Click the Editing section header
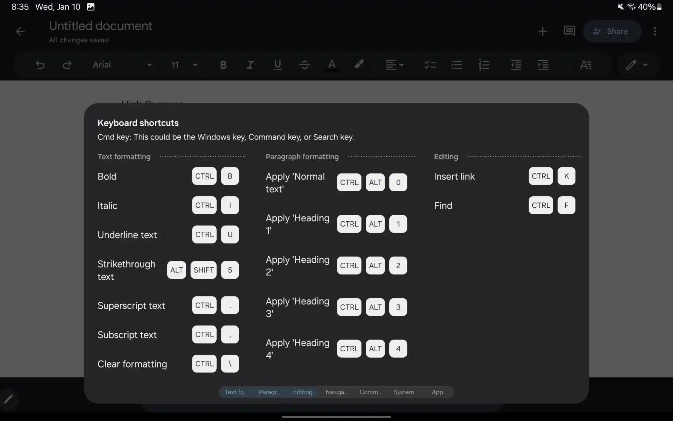This screenshot has height=421, width=673. pos(446,157)
